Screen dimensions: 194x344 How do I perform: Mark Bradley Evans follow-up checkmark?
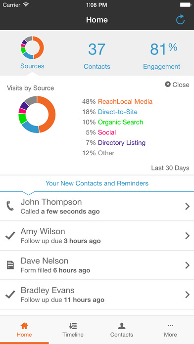pos(10,295)
